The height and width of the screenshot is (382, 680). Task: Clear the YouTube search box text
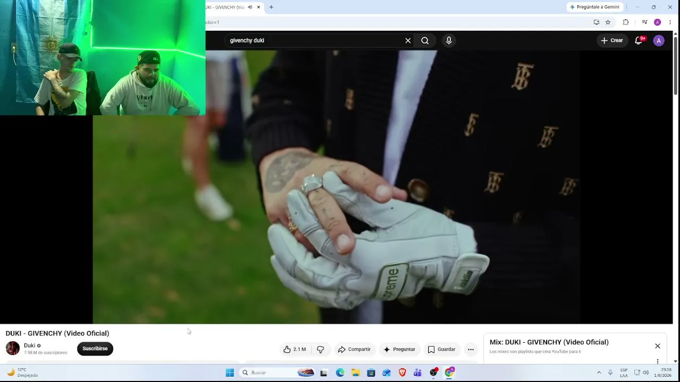pos(408,40)
